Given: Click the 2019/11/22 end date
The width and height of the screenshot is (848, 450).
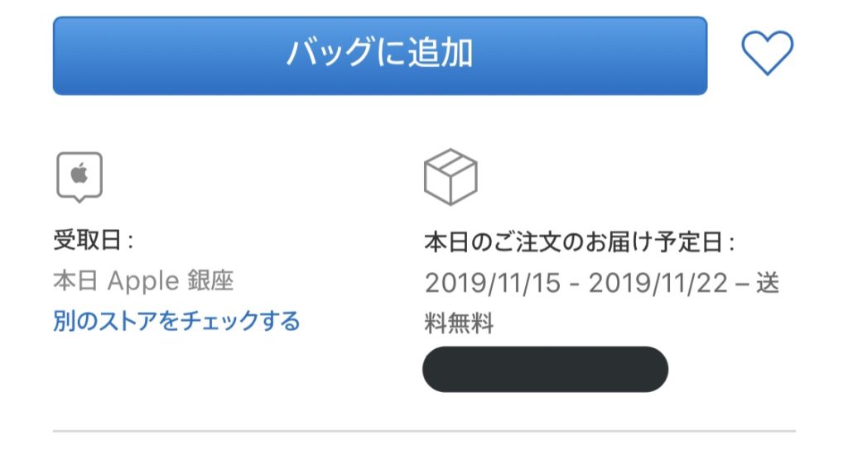Looking at the screenshot, I should [658, 283].
